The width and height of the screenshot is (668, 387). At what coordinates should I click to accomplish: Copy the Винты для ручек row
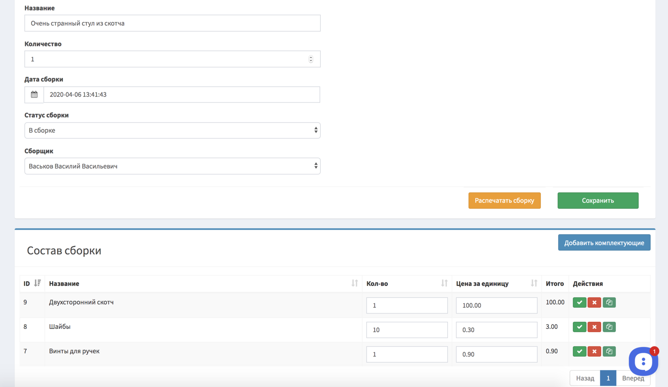609,351
